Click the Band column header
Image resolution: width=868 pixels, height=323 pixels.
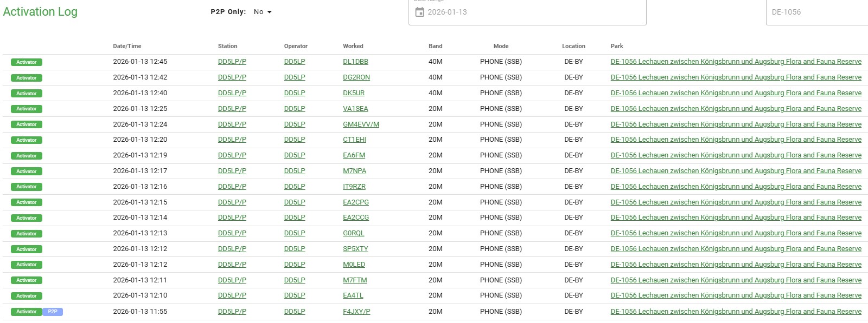coord(435,47)
